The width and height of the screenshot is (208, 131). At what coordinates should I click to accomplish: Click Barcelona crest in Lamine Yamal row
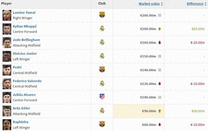click(102, 15)
